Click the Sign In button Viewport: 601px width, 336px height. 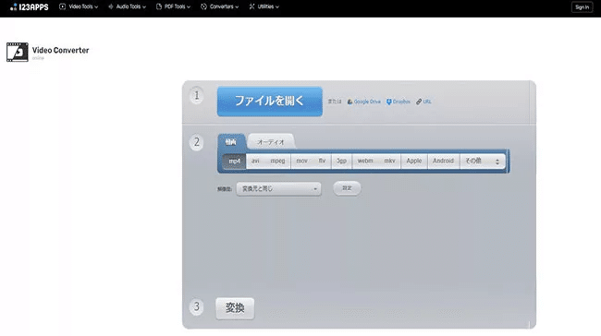[x=582, y=7]
